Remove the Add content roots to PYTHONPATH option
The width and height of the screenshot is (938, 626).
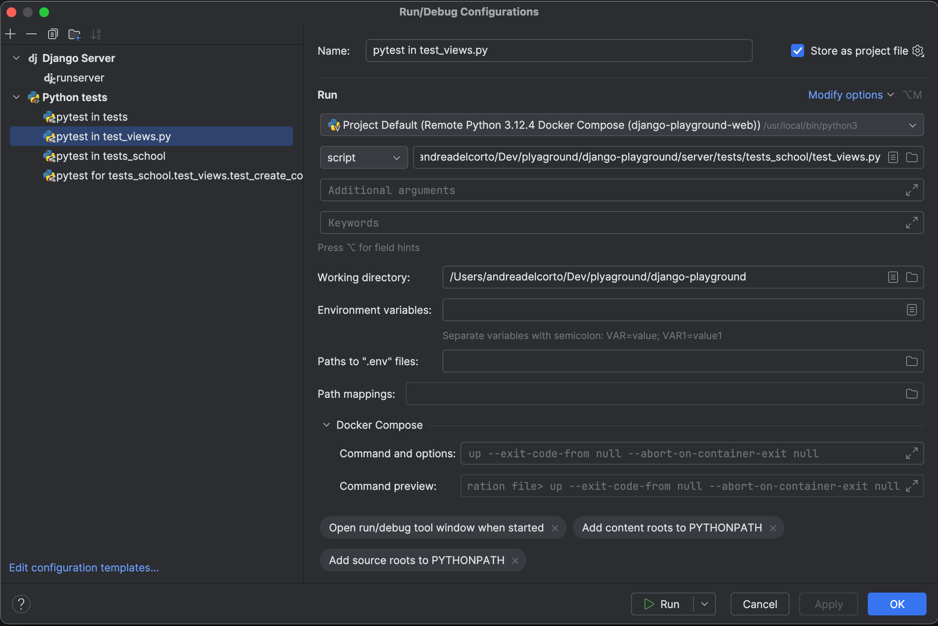773,528
